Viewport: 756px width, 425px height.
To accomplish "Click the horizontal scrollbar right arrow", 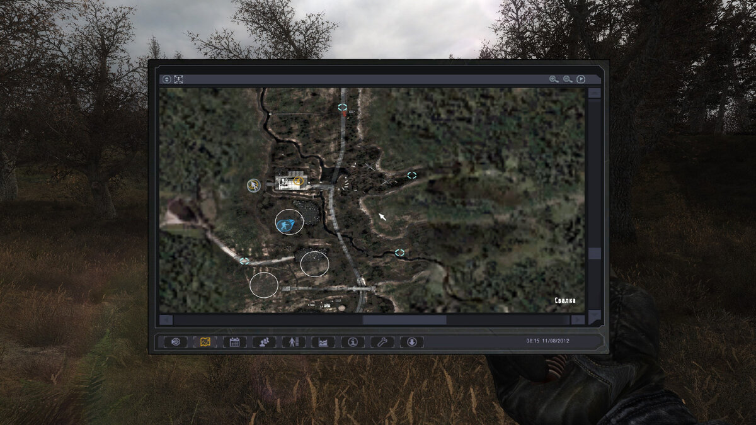I will 578,320.
